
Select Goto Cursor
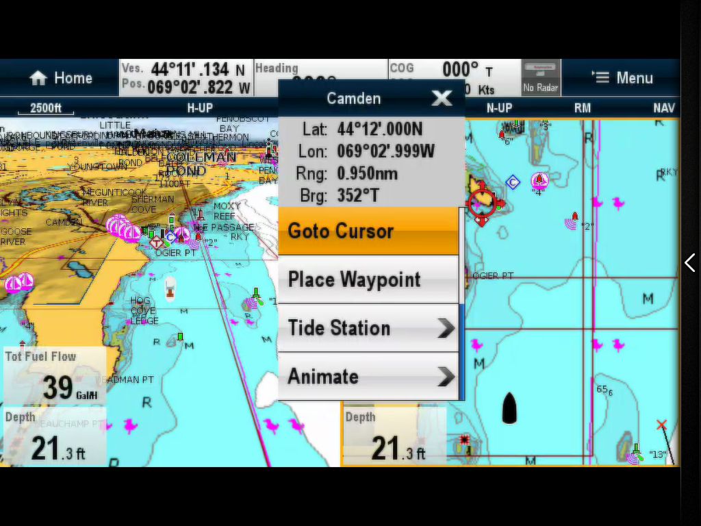(368, 231)
